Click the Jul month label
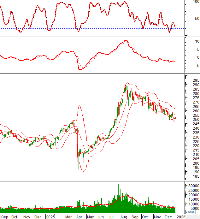This screenshot has height=219, width=200. tap(111, 217)
